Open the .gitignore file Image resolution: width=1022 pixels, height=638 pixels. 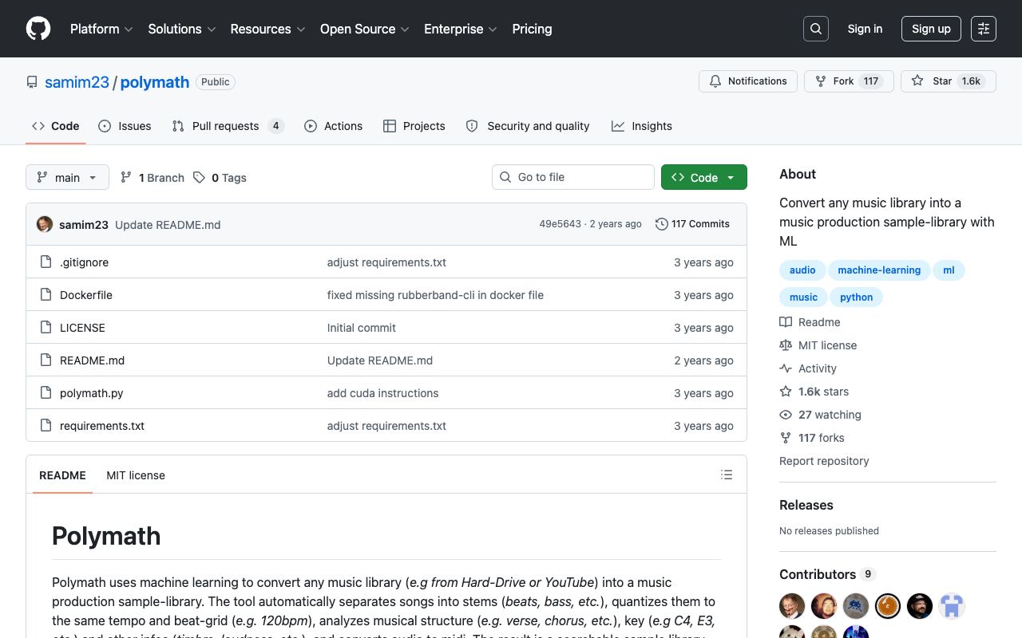84,262
